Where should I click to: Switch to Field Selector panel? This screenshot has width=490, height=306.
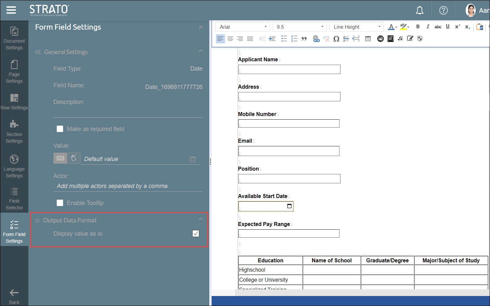(14, 199)
